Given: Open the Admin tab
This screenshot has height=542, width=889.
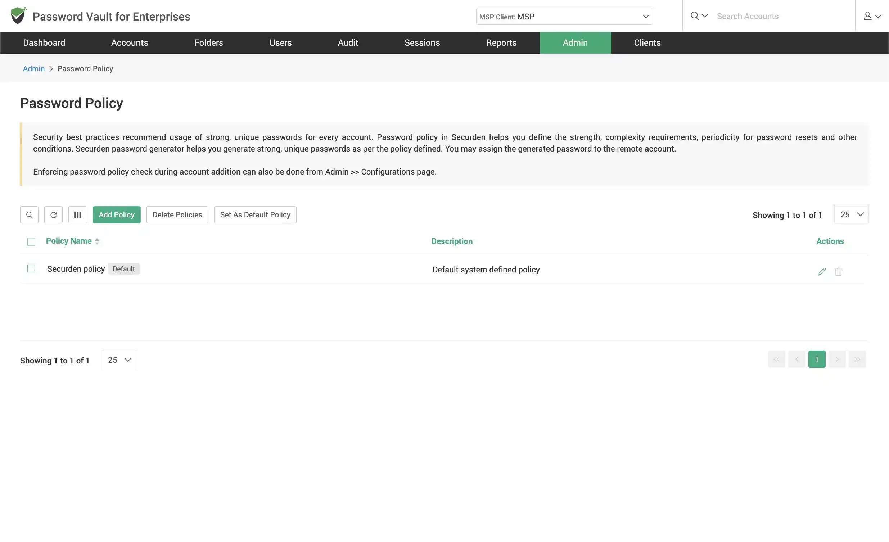Looking at the screenshot, I should (575, 42).
